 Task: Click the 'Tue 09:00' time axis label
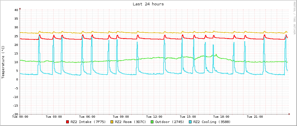click(121, 117)
